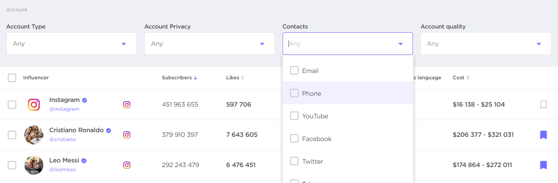
Task: Click Leo Messi's profile thumbnail
Action: (x=34, y=165)
